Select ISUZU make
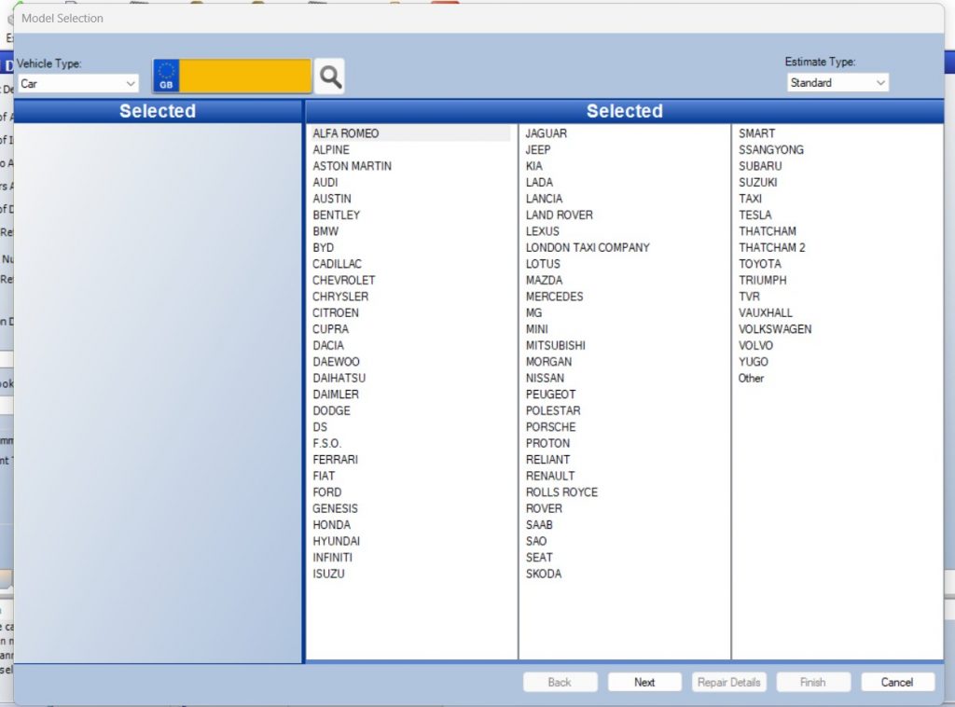Screen dimensions: 955x707 click(x=328, y=574)
